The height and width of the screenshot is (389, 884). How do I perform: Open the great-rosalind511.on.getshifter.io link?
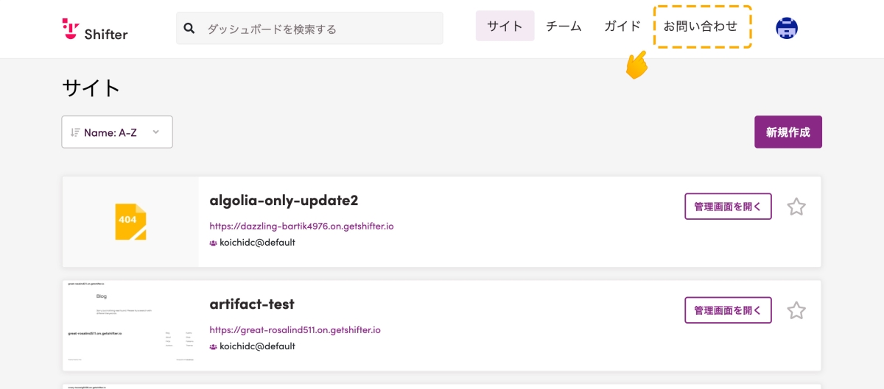pyautogui.click(x=295, y=329)
